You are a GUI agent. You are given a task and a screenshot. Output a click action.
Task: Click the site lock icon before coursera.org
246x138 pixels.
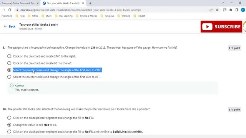17,10
